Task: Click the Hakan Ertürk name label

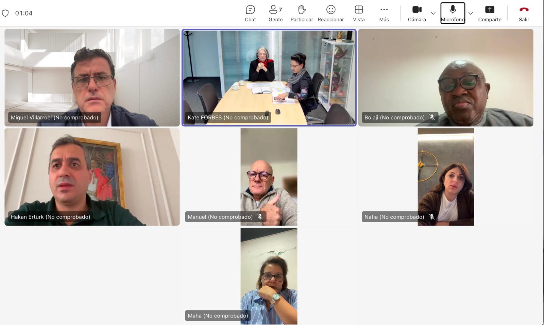Action: (x=50, y=217)
